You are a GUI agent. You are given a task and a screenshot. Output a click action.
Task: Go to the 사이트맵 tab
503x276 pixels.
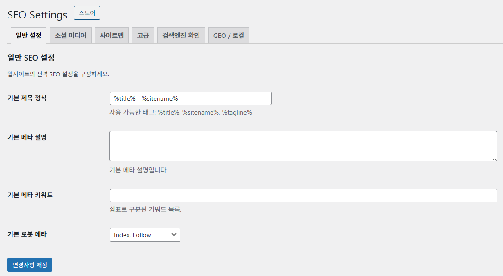click(x=112, y=36)
